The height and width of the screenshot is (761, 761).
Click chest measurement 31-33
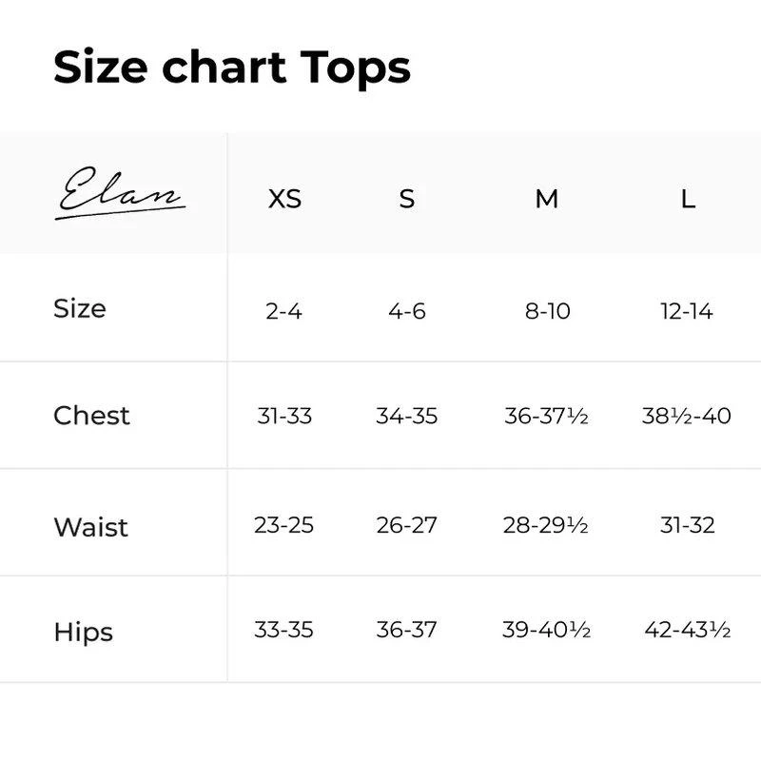pos(284,416)
